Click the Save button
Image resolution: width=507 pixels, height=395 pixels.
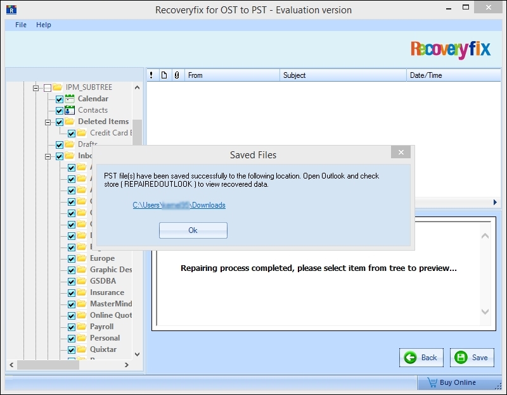472,358
